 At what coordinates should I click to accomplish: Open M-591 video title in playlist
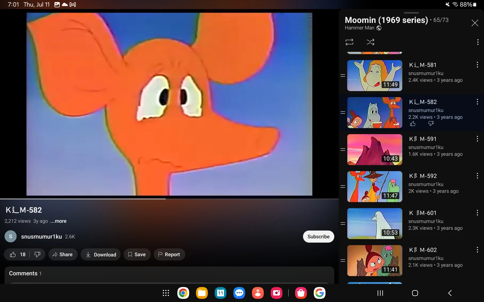[423, 139]
